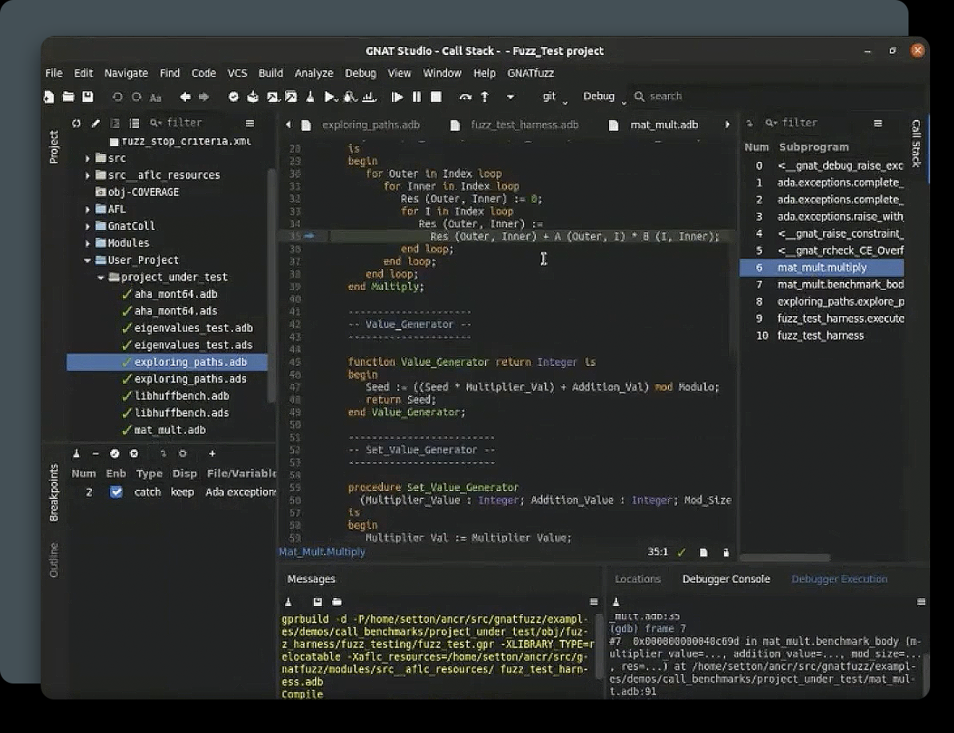Switch to the Debugger Execution tab
Viewport: 954px width, 733px height.
click(839, 579)
